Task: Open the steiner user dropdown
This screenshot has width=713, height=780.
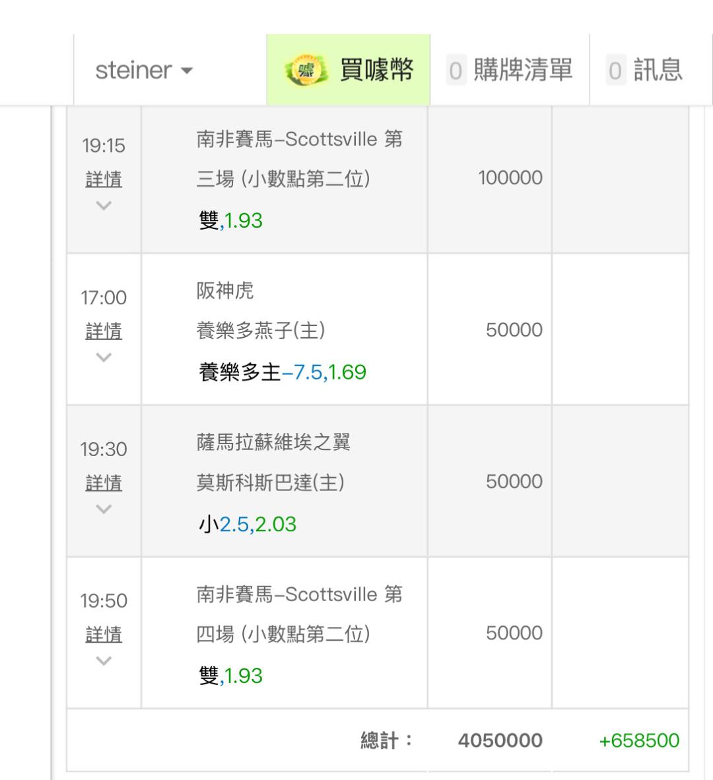Action: (x=144, y=70)
